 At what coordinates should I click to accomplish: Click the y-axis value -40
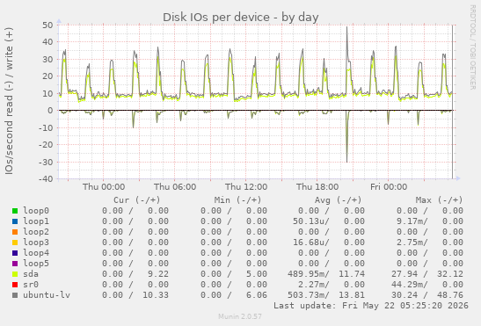point(46,178)
